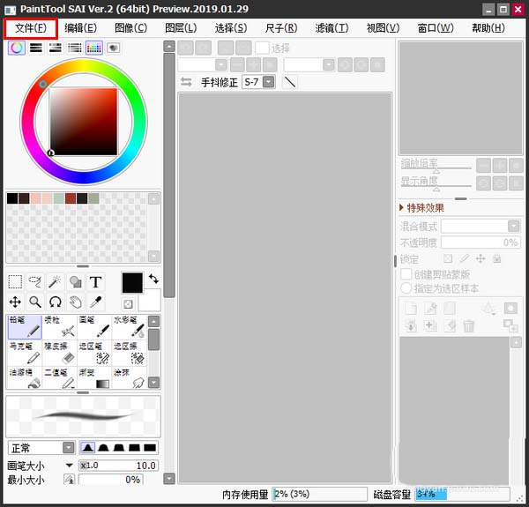
Task: Toggle transparent color mode below foreground swatch
Action: pyautogui.click(x=128, y=304)
